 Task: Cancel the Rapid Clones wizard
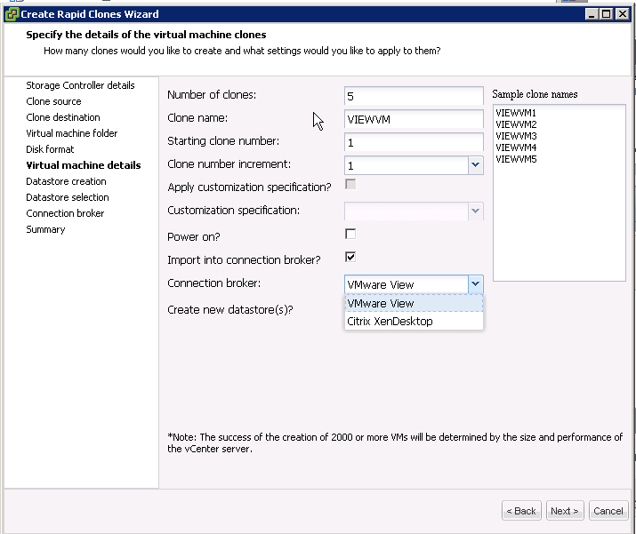608,511
